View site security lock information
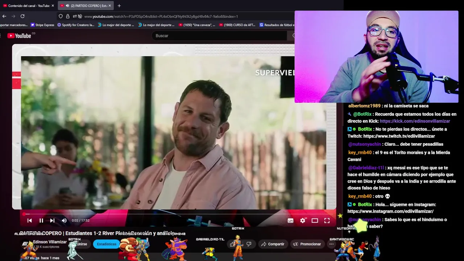 tap(67, 16)
